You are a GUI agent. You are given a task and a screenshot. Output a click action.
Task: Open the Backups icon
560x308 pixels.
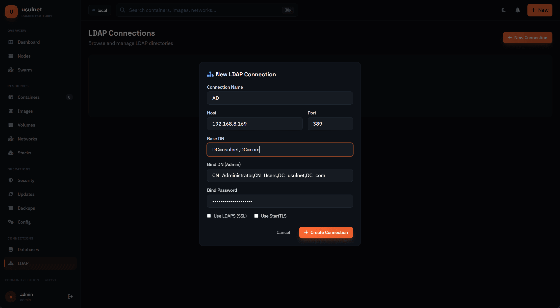click(x=11, y=208)
